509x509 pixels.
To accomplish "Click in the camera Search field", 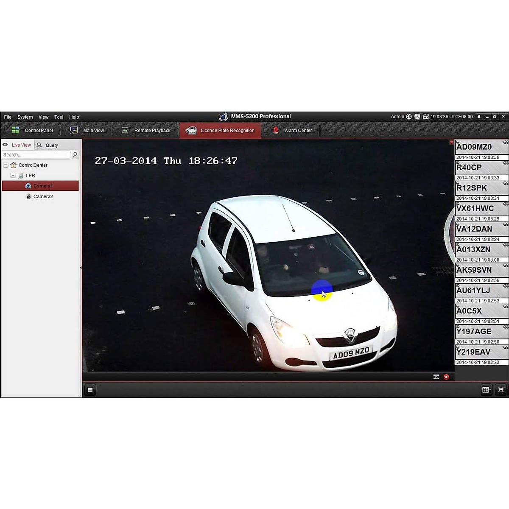I will [36, 155].
